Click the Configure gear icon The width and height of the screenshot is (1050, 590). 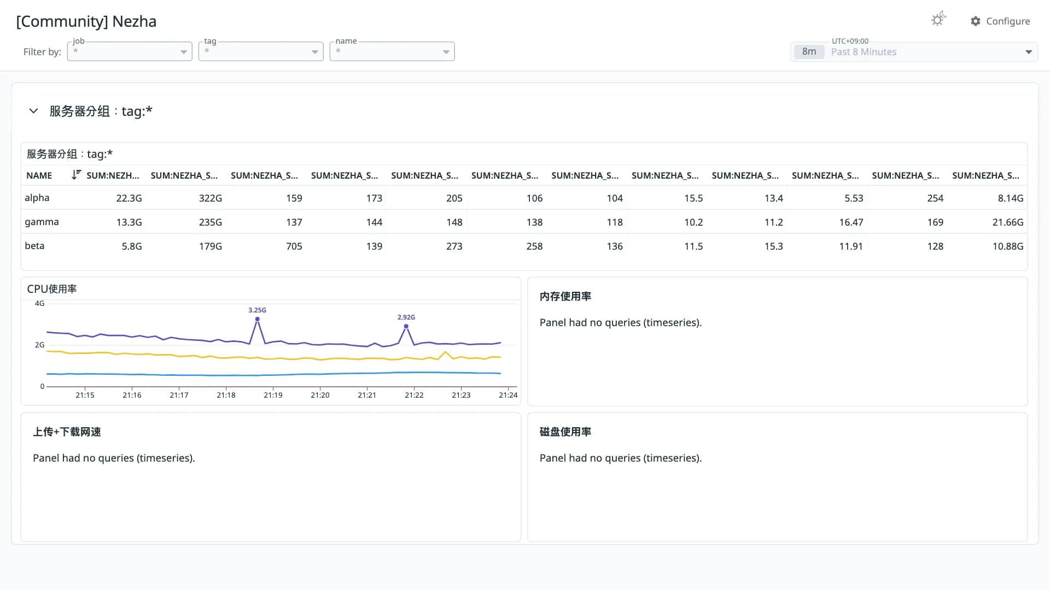(x=976, y=21)
